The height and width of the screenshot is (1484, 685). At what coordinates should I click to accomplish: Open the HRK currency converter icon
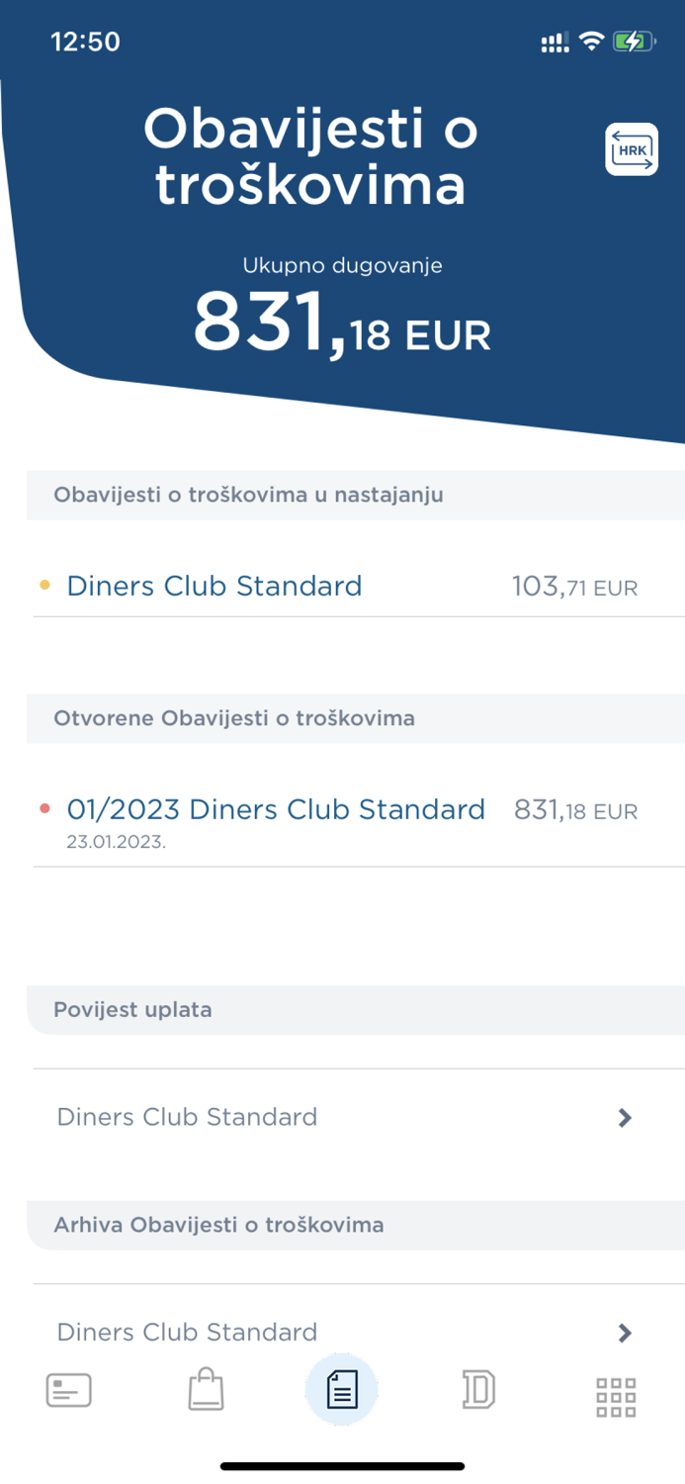(632, 148)
